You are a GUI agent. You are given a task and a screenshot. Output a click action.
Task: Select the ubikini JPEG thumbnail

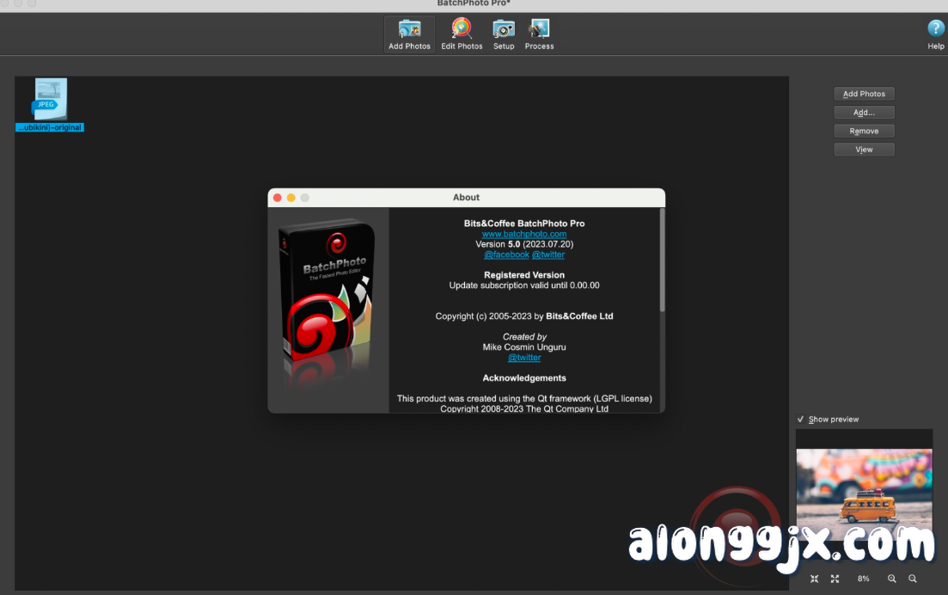click(x=48, y=99)
